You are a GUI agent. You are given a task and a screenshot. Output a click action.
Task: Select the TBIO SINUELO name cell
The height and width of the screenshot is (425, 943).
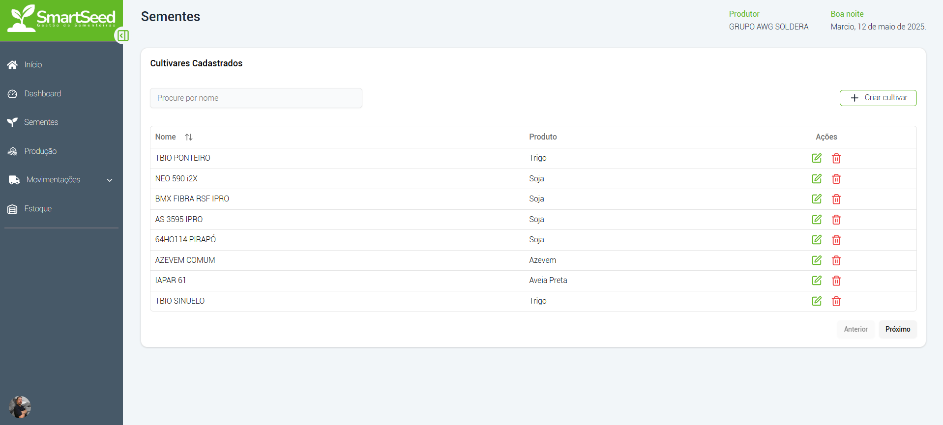click(180, 301)
